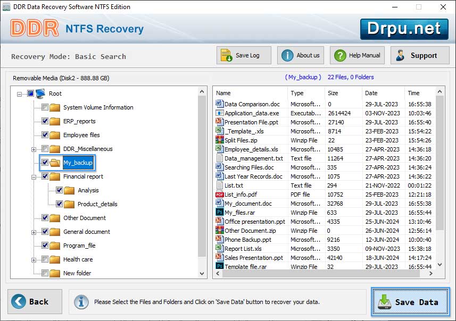Select the Program_file folder

click(79, 246)
